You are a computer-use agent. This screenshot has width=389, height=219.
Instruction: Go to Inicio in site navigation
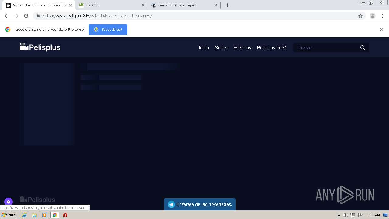tap(204, 47)
